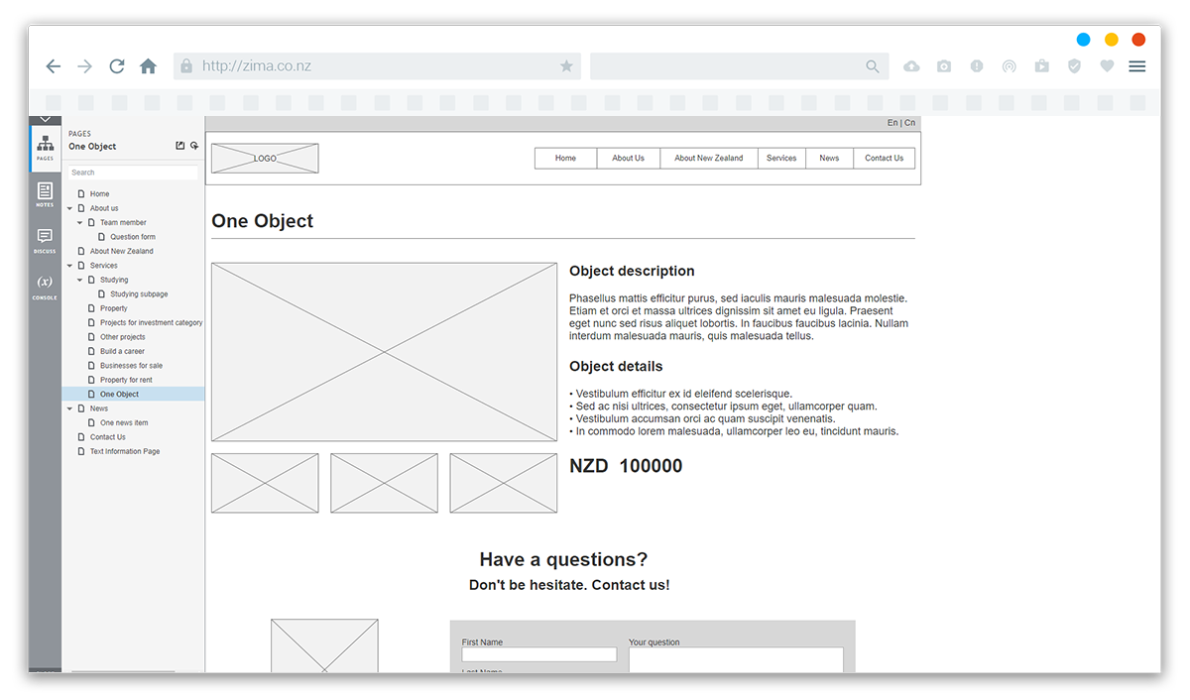The width and height of the screenshot is (1190, 700).
Task: Click the pages Search field
Action: tap(133, 173)
